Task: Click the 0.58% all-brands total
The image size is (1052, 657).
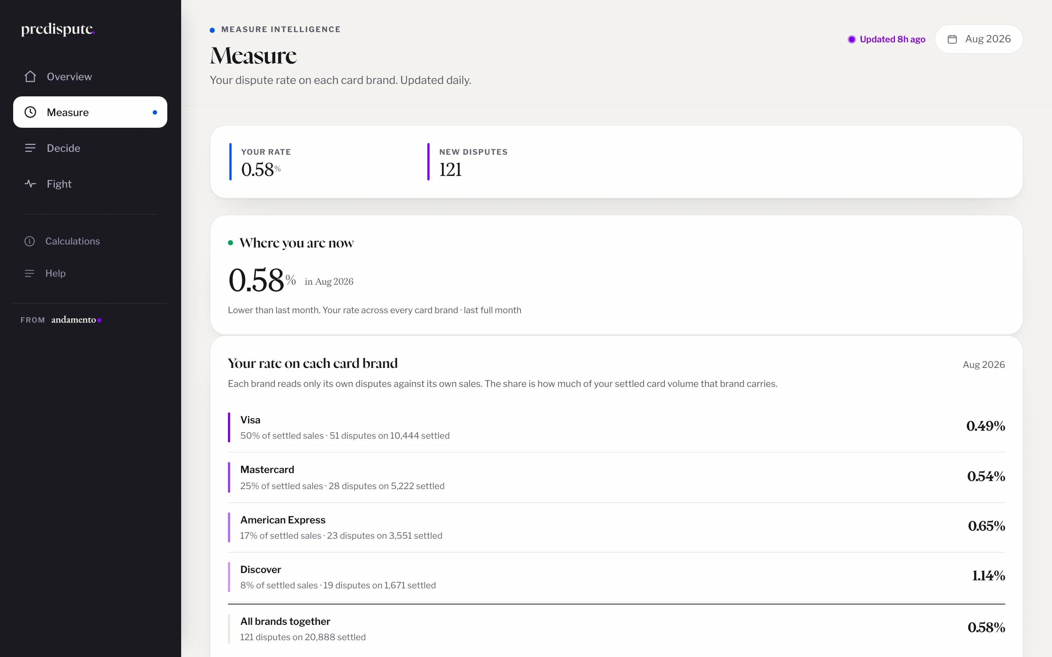Action: coord(986,627)
